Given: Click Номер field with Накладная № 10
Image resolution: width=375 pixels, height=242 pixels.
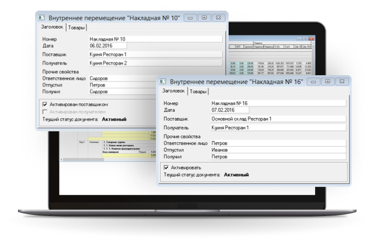Looking at the screenshot, I should tap(155, 39).
